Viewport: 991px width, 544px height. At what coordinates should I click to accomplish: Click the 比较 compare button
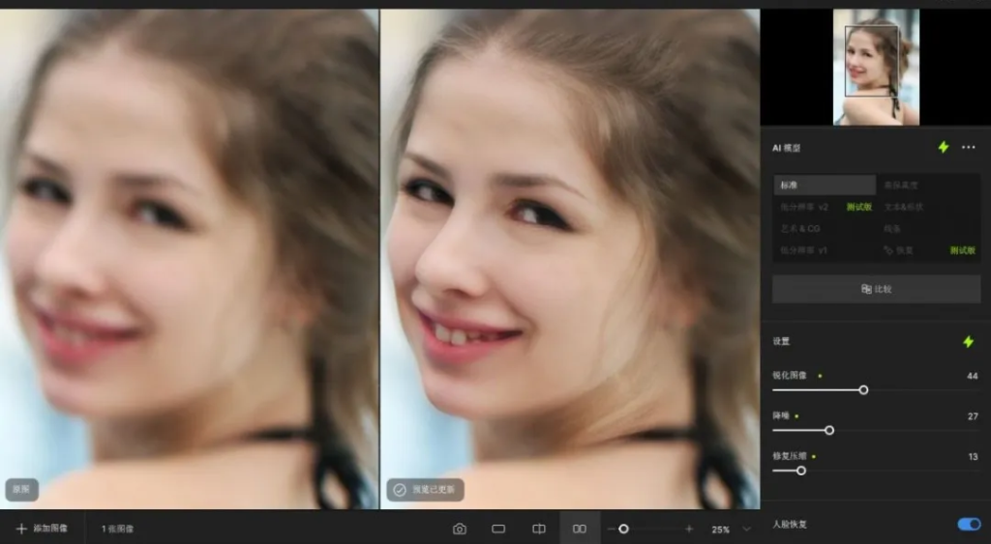click(876, 289)
